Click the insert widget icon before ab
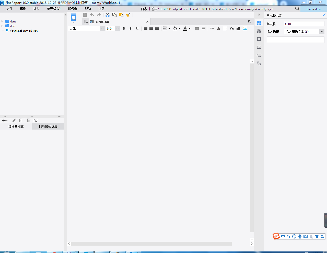The width and height of the screenshot is (327, 253). coord(212,29)
